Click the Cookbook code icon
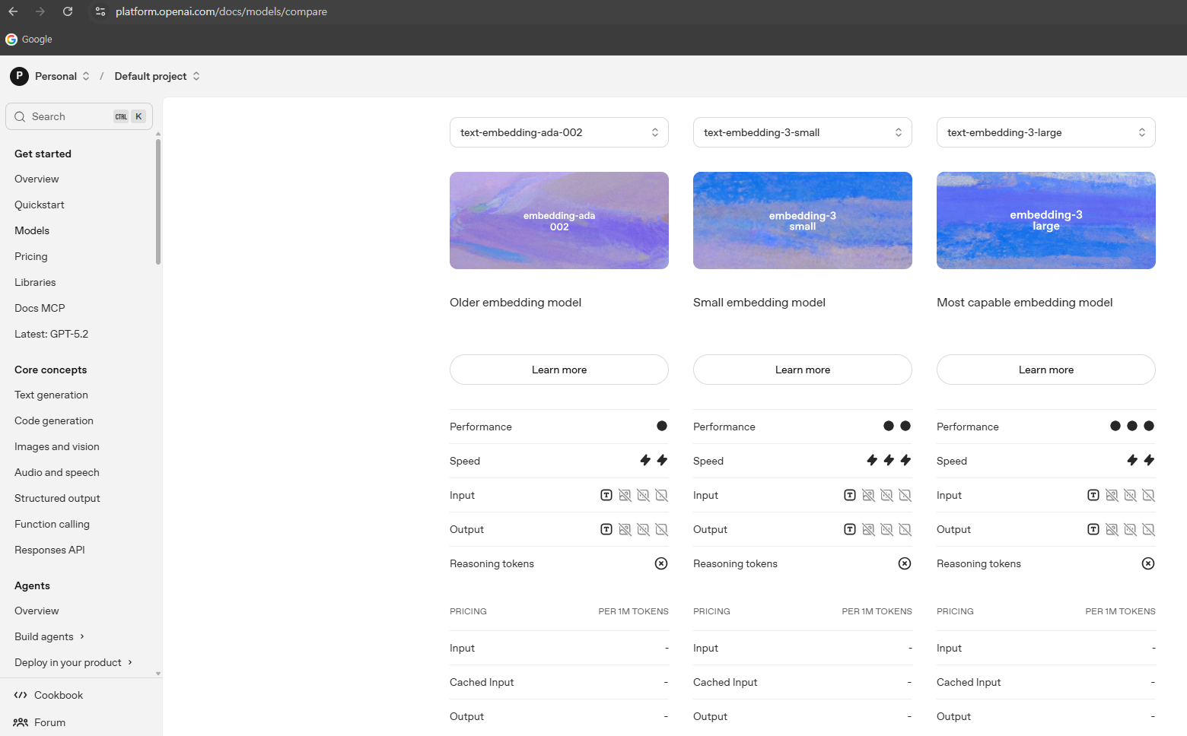 point(21,695)
